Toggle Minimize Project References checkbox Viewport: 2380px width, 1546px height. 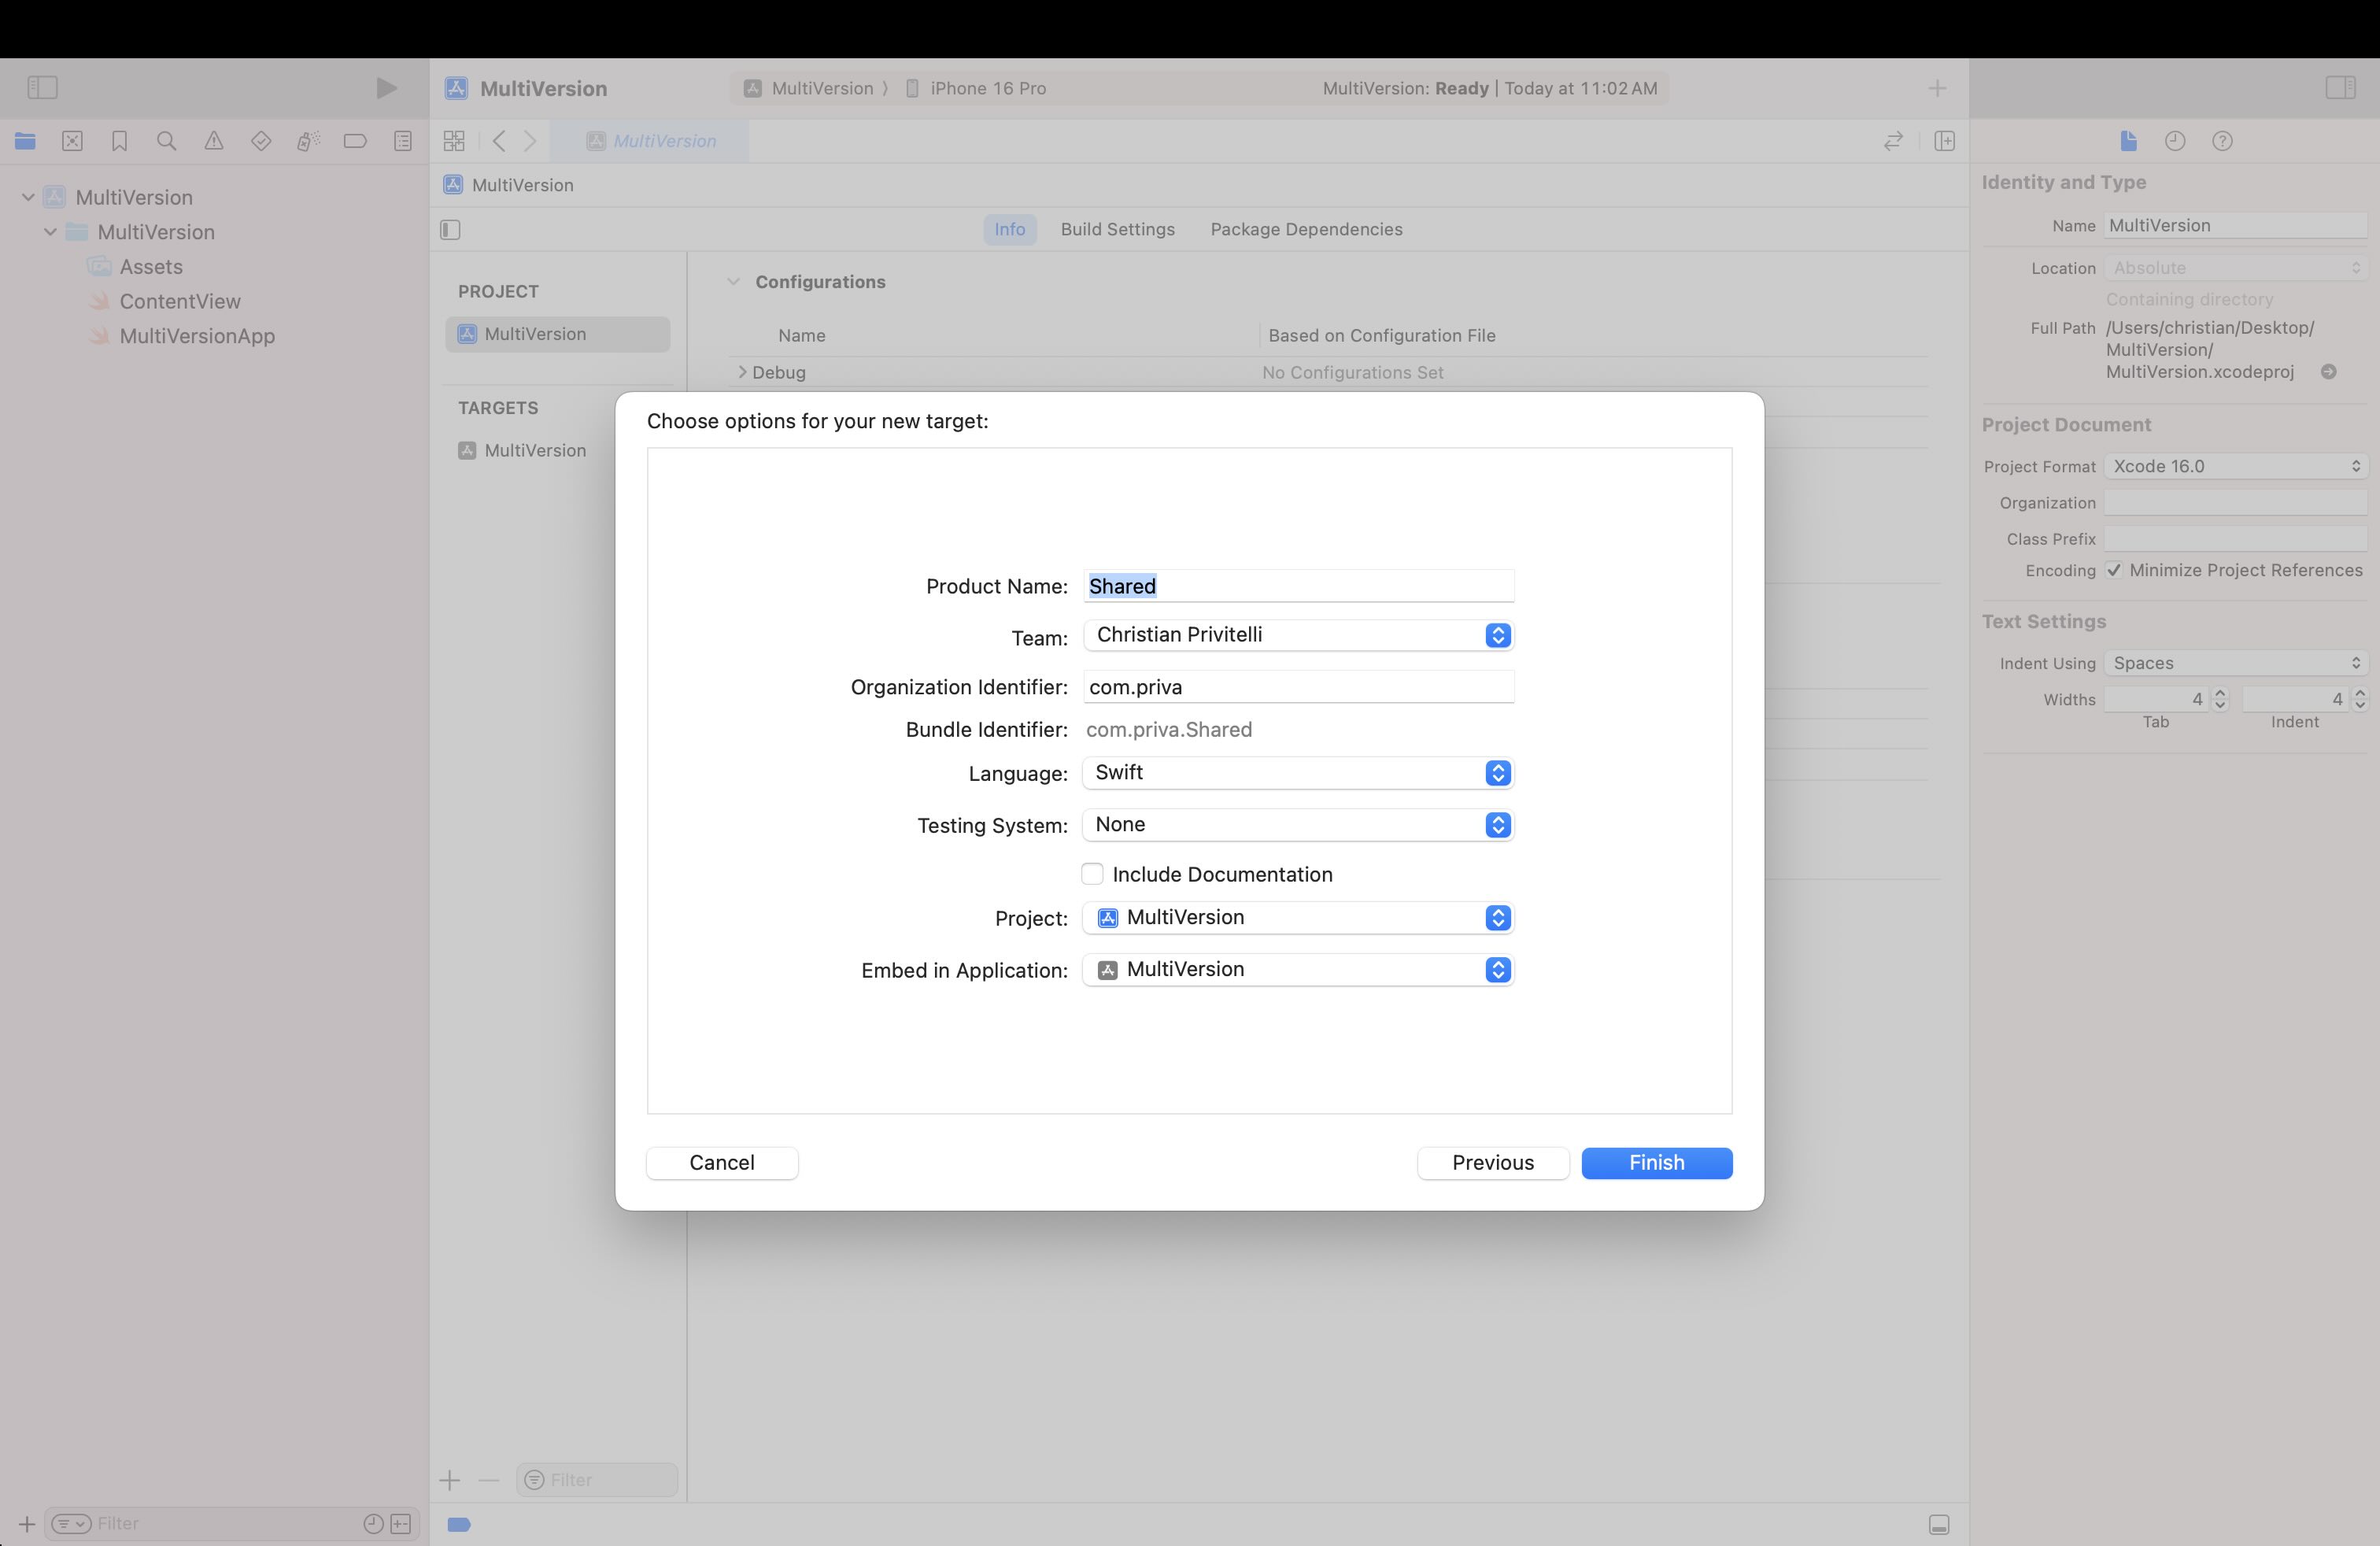point(2114,570)
